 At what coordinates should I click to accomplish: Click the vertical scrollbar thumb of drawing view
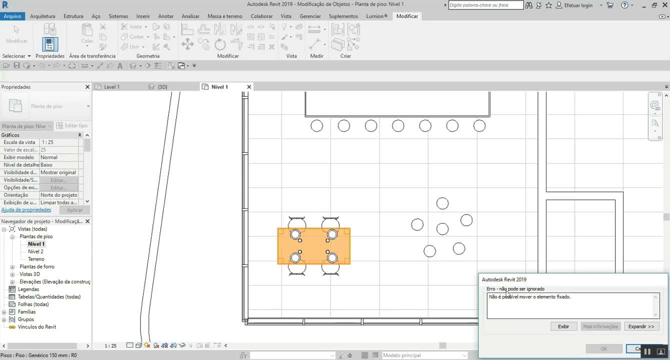[666, 217]
